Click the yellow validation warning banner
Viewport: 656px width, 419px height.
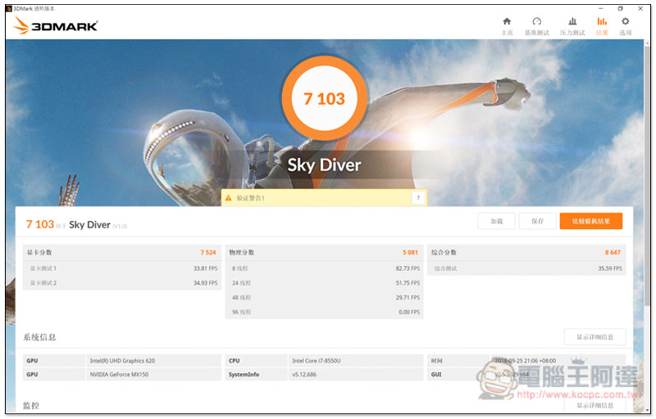pos(324,198)
